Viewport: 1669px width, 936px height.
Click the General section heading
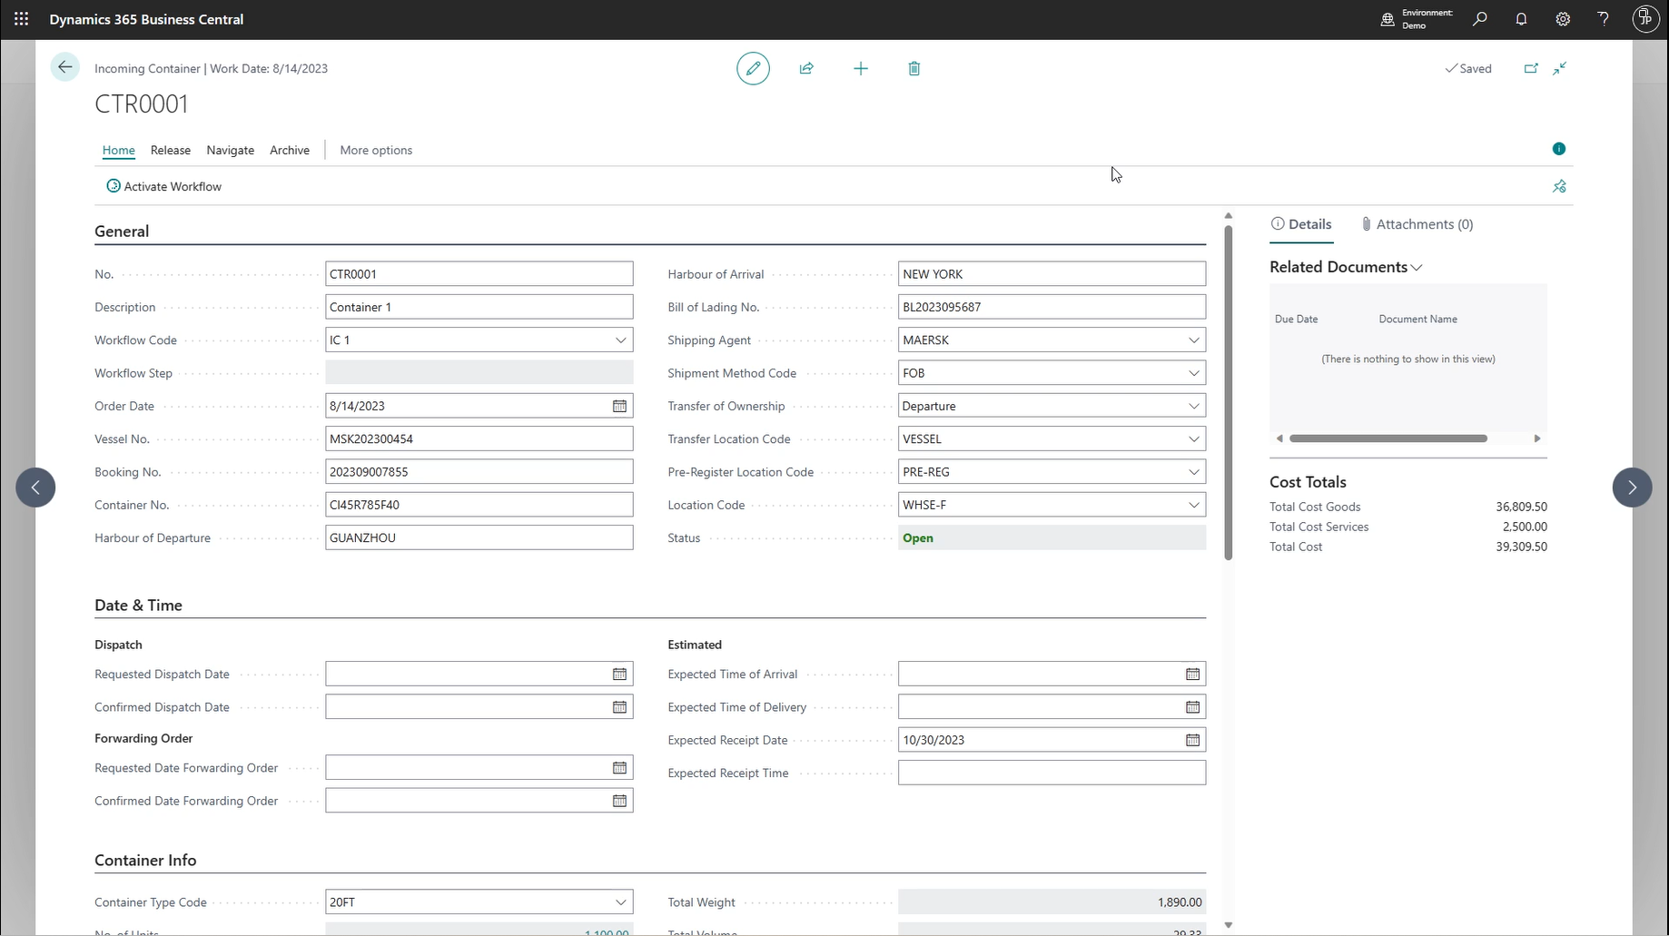122,232
